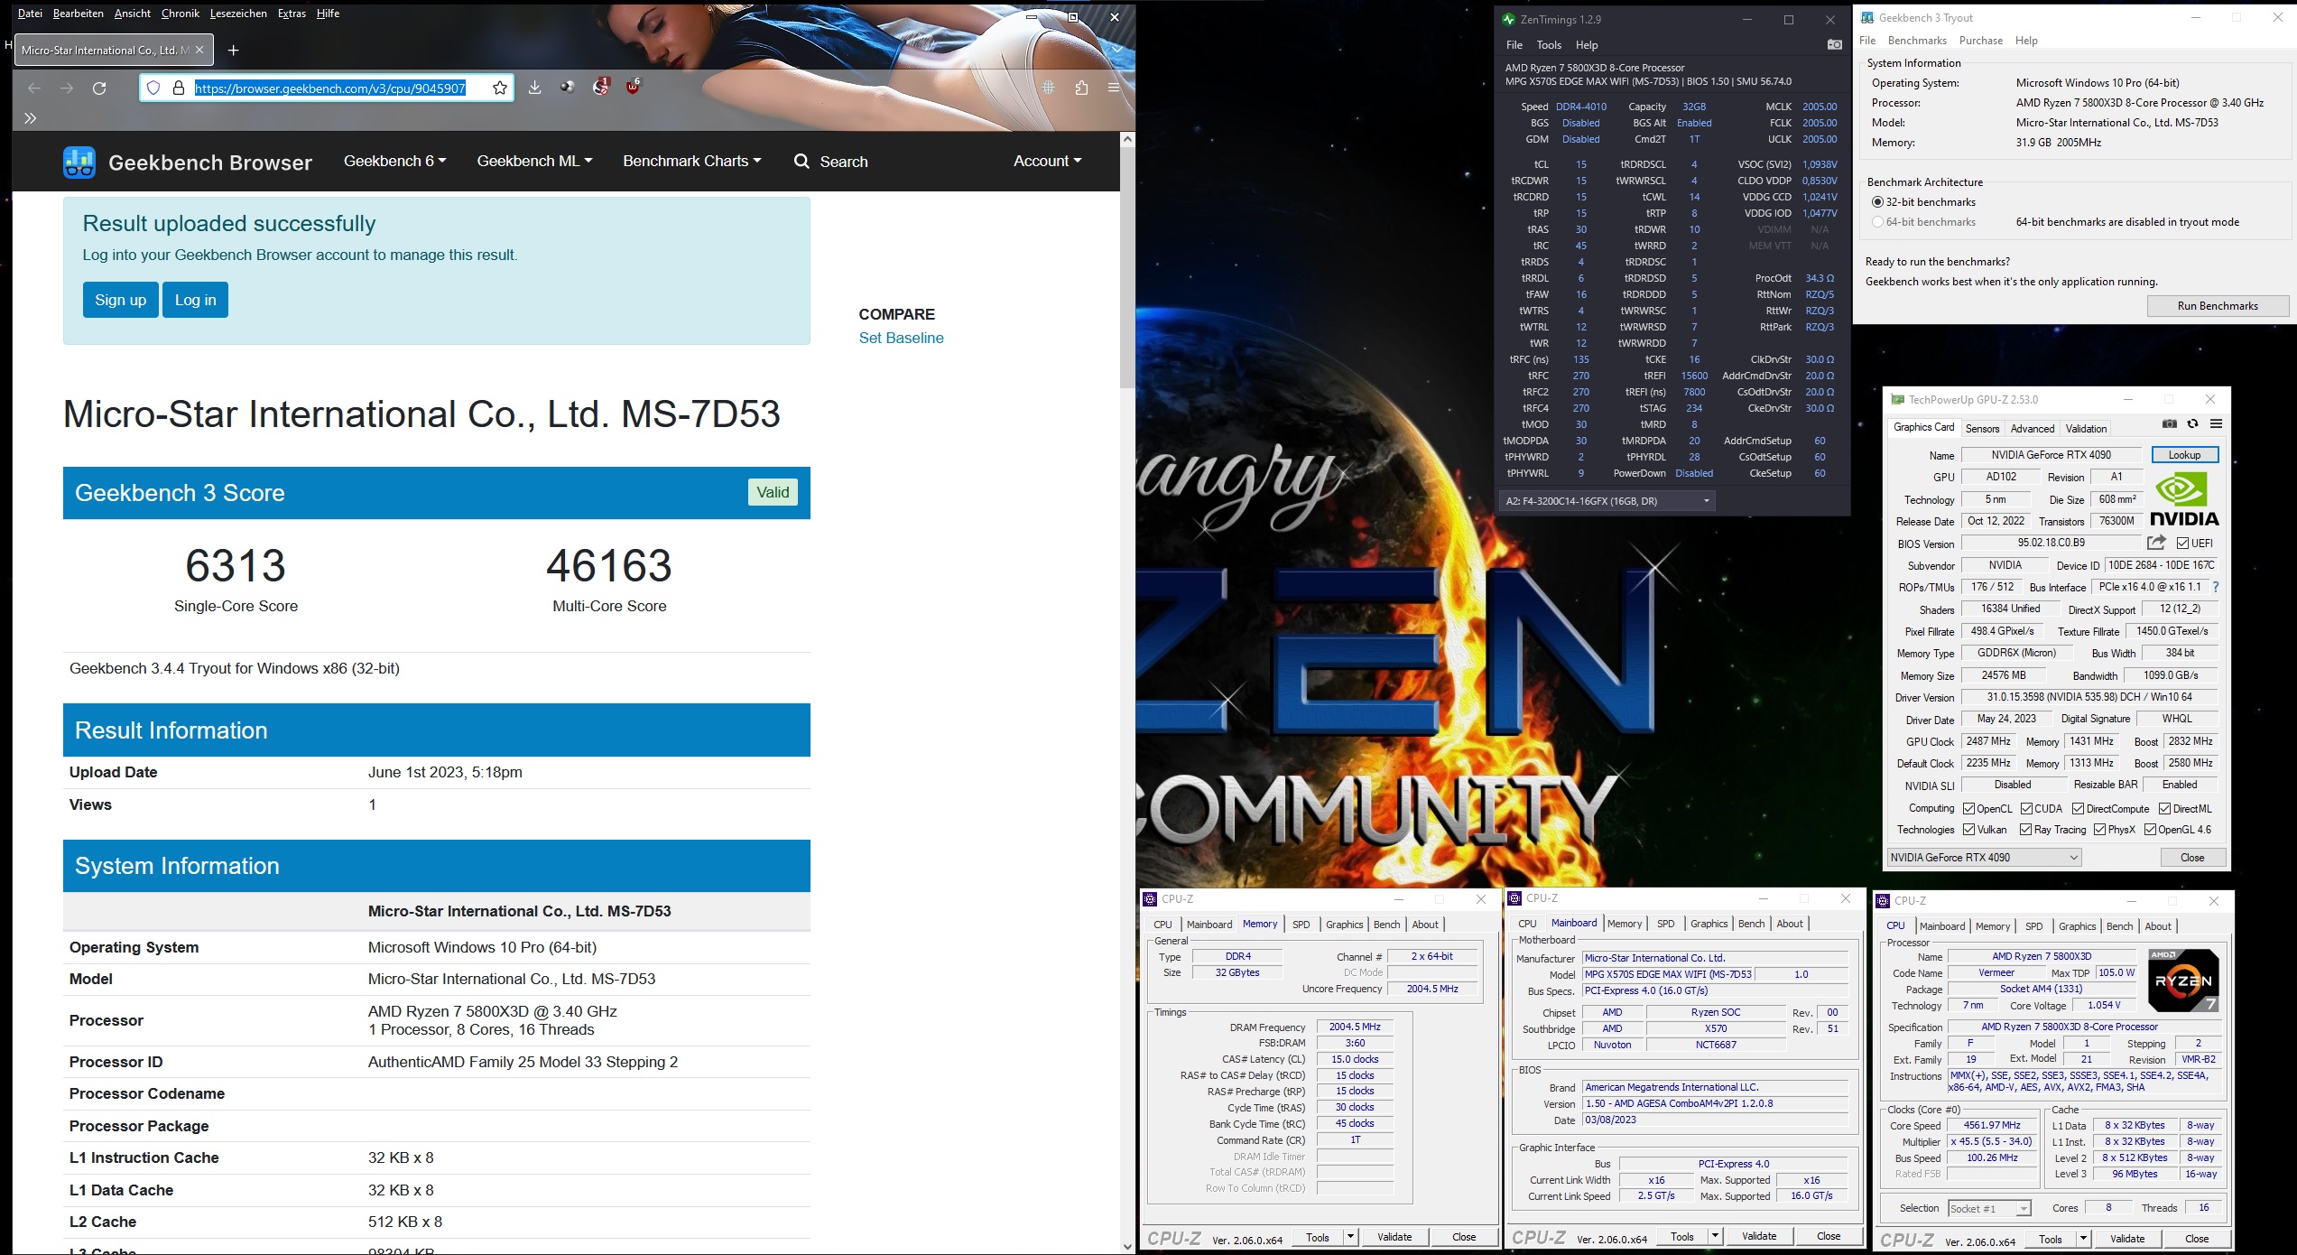Click GPU-Z refresh icon
Image resolution: width=2297 pixels, height=1255 pixels.
[x=2192, y=424]
